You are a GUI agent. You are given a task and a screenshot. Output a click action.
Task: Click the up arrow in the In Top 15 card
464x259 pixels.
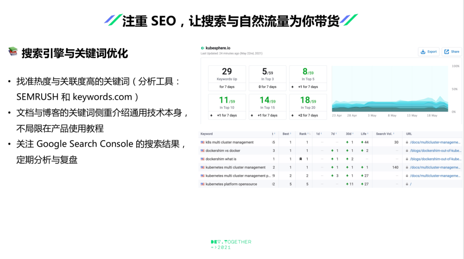click(x=252, y=115)
